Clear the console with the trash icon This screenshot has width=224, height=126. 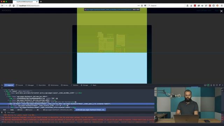click(2, 113)
